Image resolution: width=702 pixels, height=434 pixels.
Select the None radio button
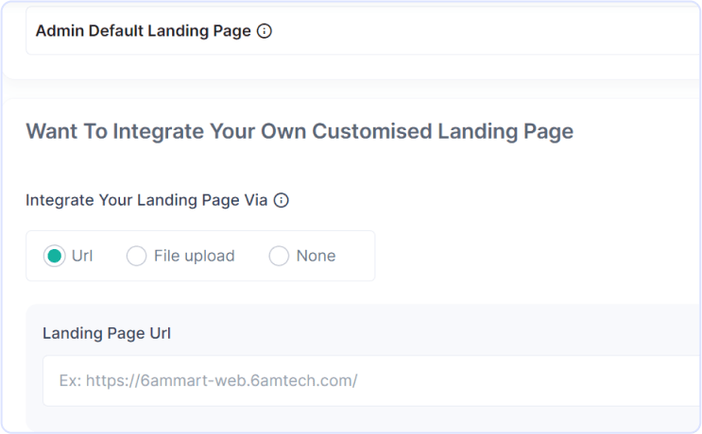tap(279, 256)
